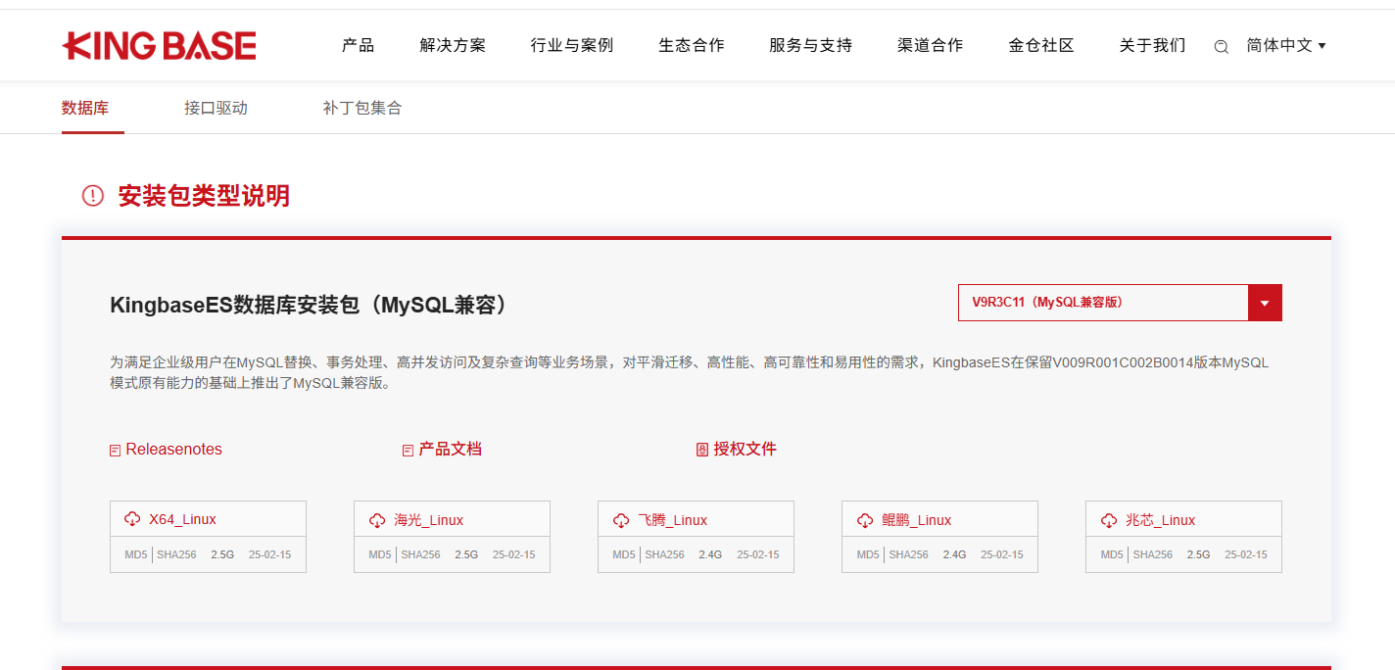The width and height of the screenshot is (1395, 670).
Task: Click the warning icon beside 安装包类型说明
Action: [x=92, y=196]
